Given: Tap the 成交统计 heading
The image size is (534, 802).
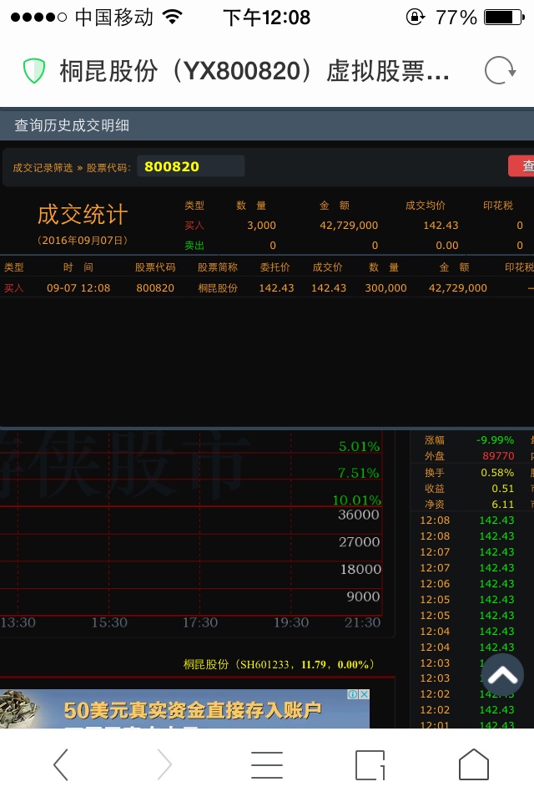Looking at the screenshot, I should (82, 214).
